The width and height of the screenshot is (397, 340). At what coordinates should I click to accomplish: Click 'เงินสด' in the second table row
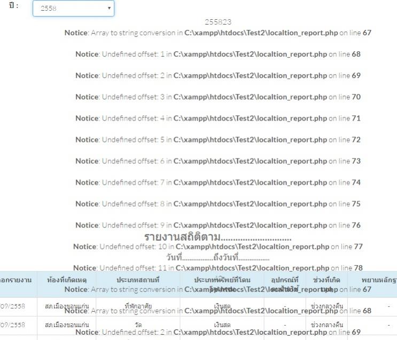222,325
